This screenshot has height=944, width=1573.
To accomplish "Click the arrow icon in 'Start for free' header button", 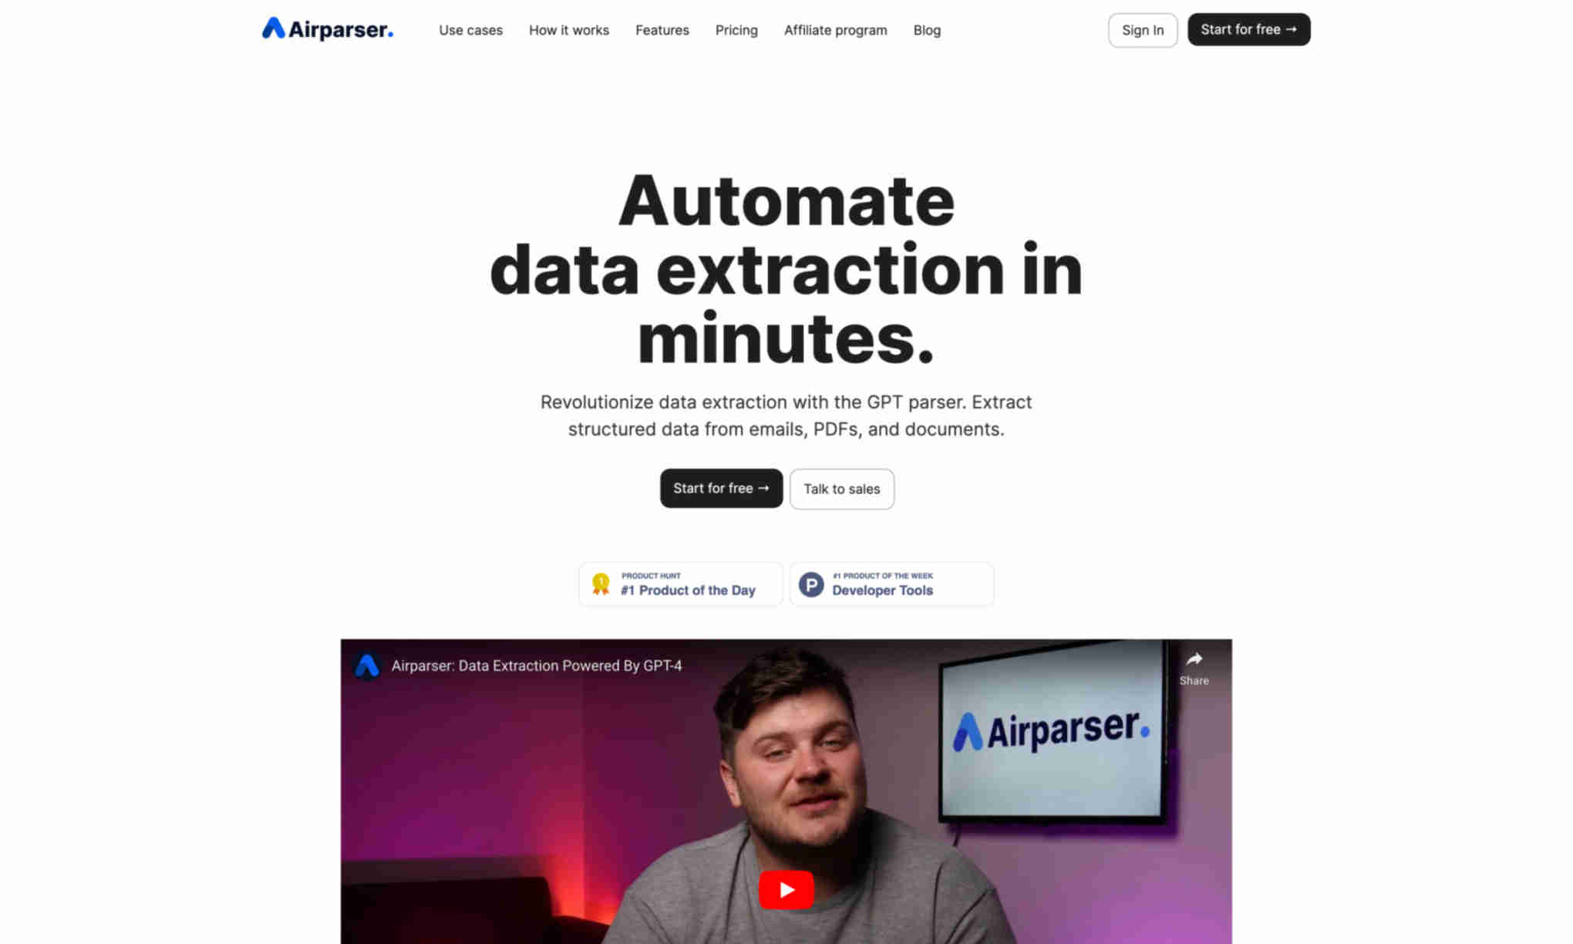I will pyautogui.click(x=1291, y=29).
